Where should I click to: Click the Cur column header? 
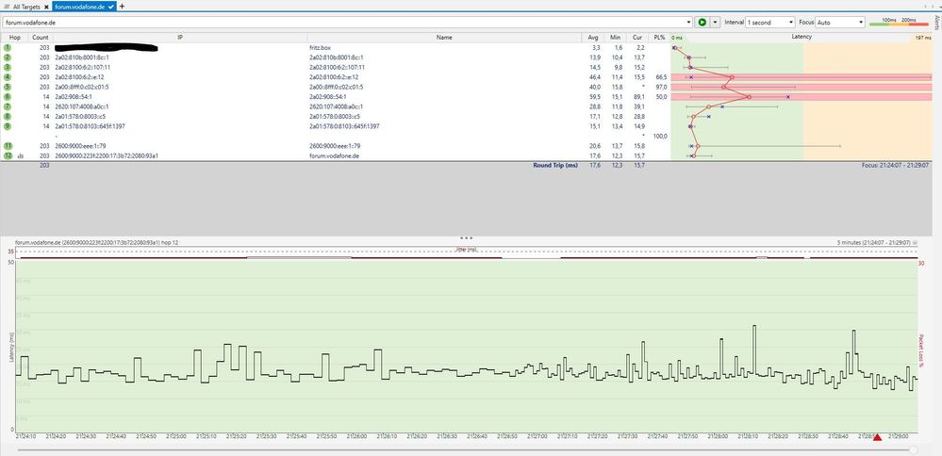point(636,37)
